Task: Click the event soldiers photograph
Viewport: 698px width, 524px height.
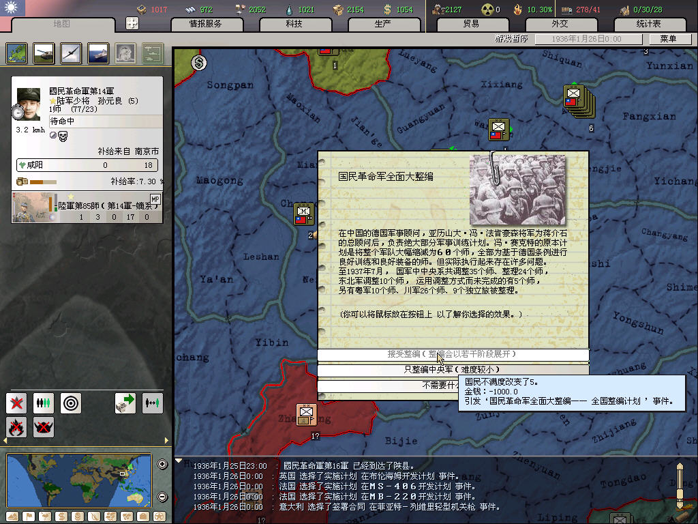Action: [518, 190]
